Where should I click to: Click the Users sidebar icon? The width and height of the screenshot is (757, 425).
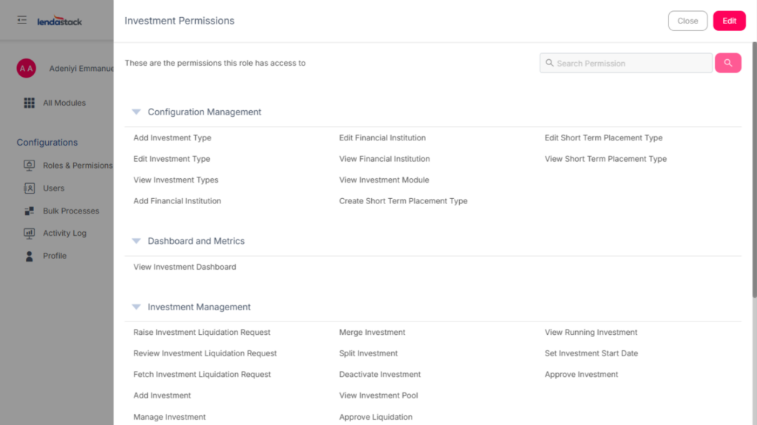pos(30,188)
